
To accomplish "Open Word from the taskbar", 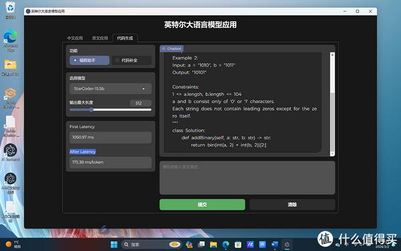I will tap(275, 244).
